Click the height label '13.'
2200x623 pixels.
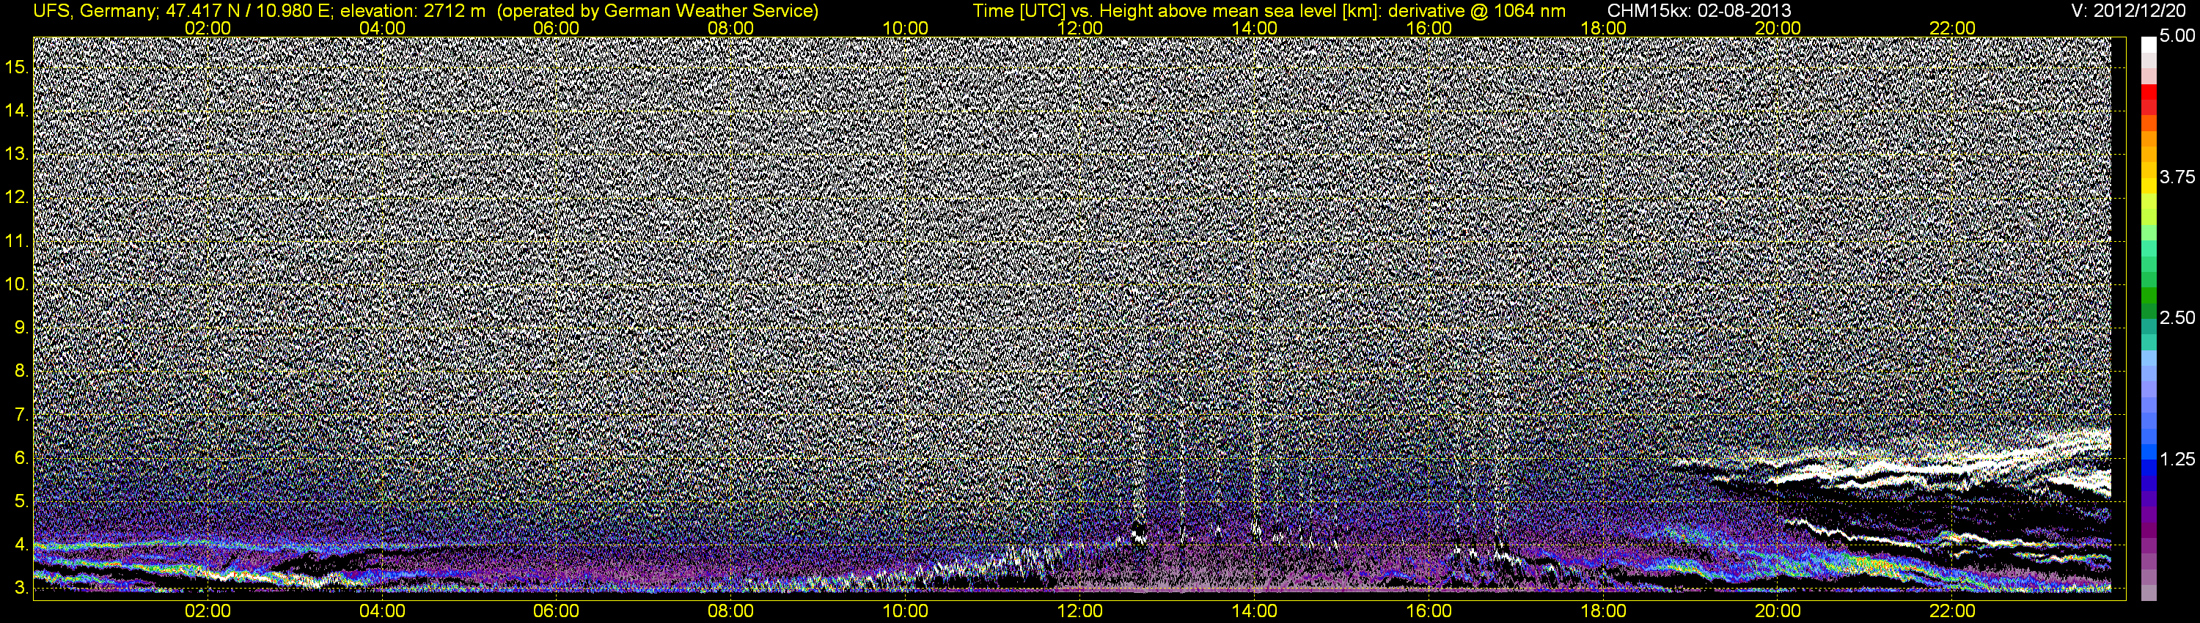click(17, 154)
